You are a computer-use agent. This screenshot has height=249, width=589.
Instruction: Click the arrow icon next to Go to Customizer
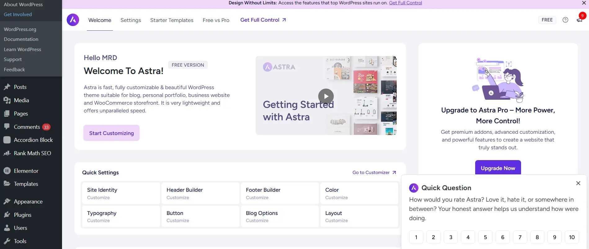tap(394, 173)
